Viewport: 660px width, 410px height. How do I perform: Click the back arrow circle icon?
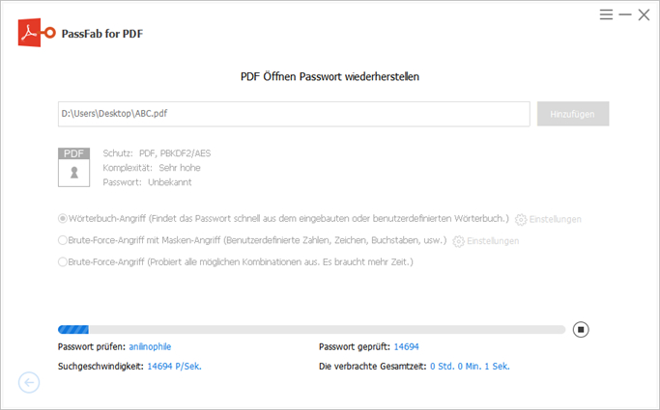pos(29,383)
